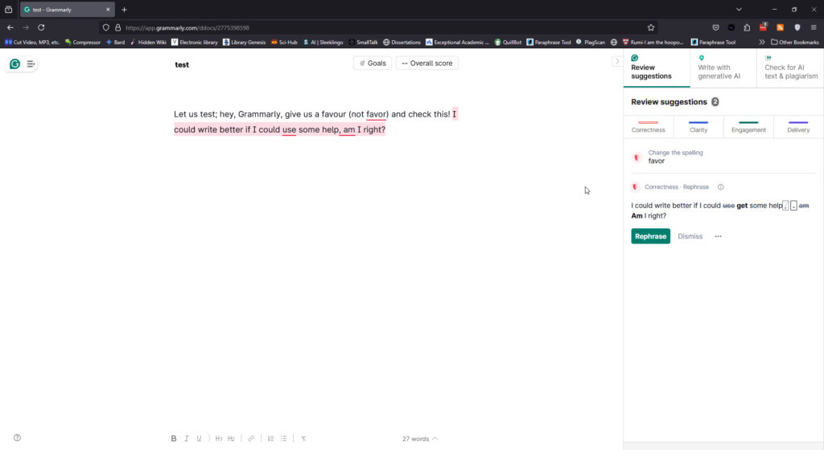Dismiss the rephrase suggestion
The height and width of the screenshot is (450, 824).
[x=690, y=236]
